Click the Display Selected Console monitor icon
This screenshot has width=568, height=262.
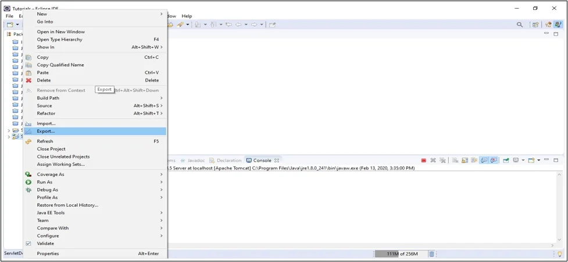pos(516,160)
